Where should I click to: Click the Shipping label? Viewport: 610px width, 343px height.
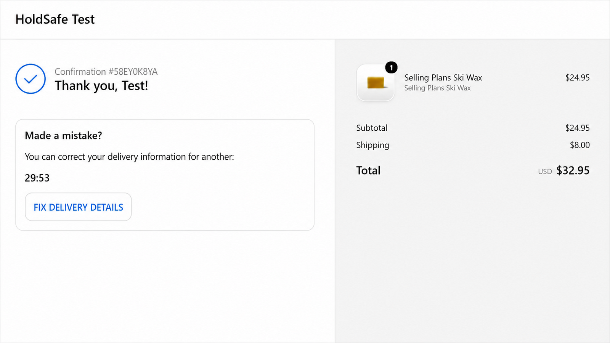pos(372,145)
